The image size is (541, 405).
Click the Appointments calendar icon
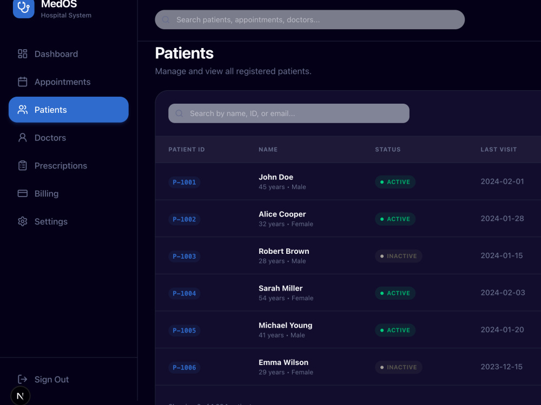pos(22,82)
